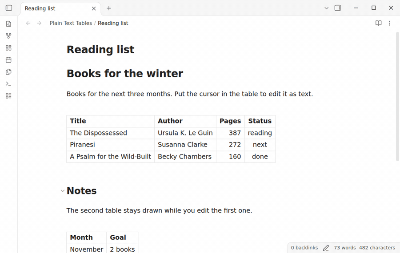Click the list-style icon in ribbon
400x253 pixels.
point(8,96)
